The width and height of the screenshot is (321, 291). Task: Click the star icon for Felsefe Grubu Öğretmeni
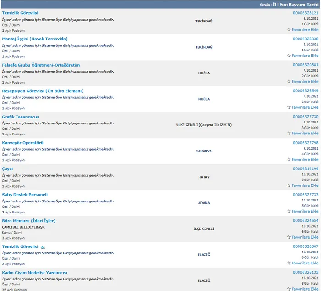click(289, 82)
